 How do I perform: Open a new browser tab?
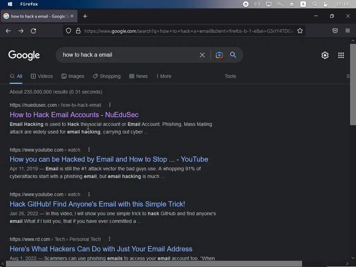coord(85,16)
